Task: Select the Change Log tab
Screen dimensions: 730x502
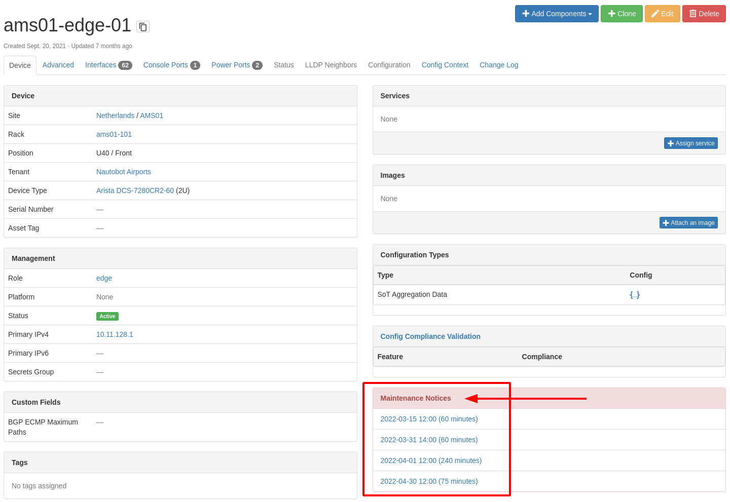Action: click(499, 65)
